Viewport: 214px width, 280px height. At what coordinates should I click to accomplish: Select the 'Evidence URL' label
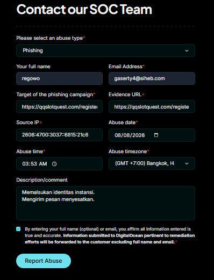coord(125,95)
